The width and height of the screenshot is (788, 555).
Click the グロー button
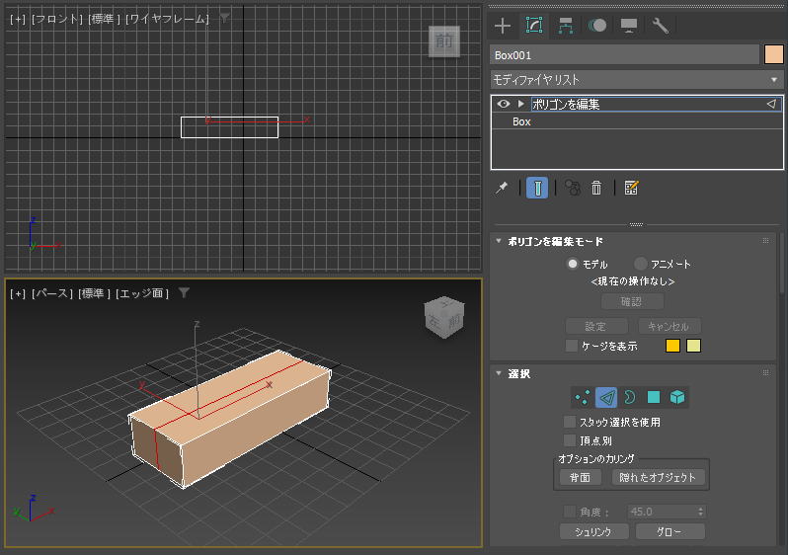[670, 531]
